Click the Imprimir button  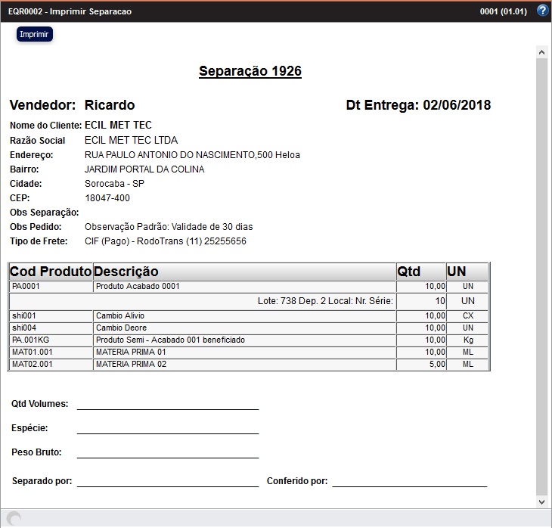click(x=35, y=34)
